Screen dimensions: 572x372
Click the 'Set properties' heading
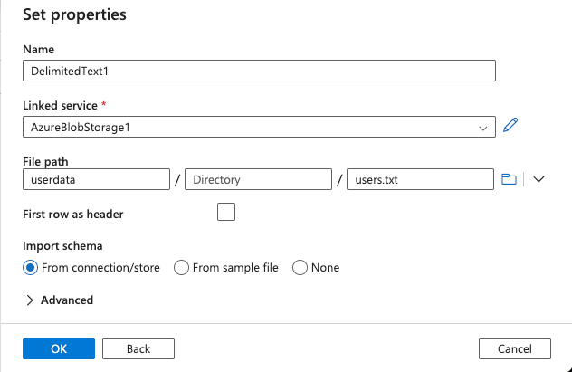click(74, 15)
